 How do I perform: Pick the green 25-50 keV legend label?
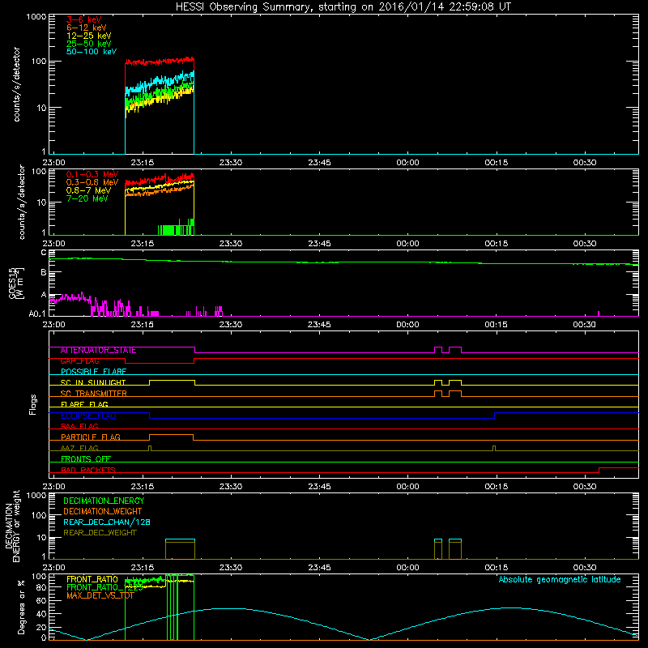pyautogui.click(x=88, y=44)
